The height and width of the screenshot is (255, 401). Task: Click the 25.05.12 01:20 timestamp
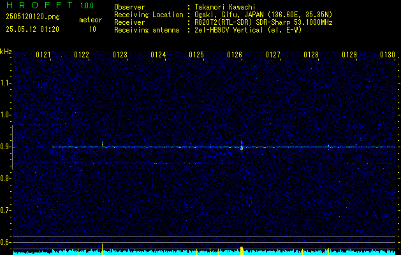coord(33,29)
